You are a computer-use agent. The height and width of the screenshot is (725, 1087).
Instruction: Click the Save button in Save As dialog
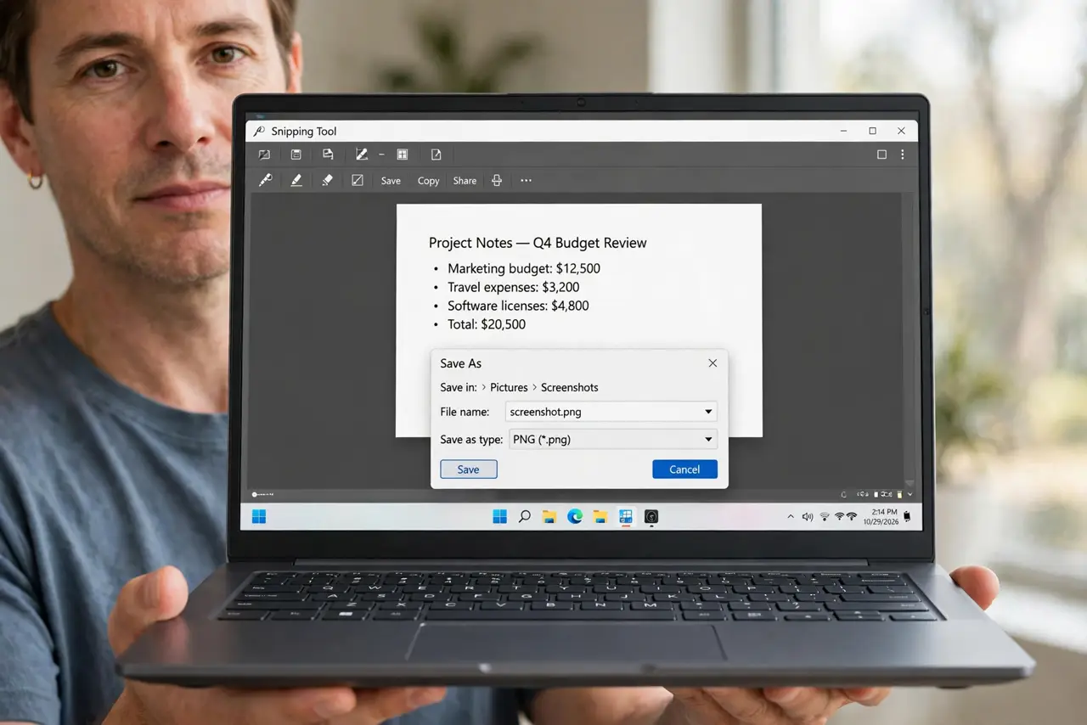click(x=468, y=469)
